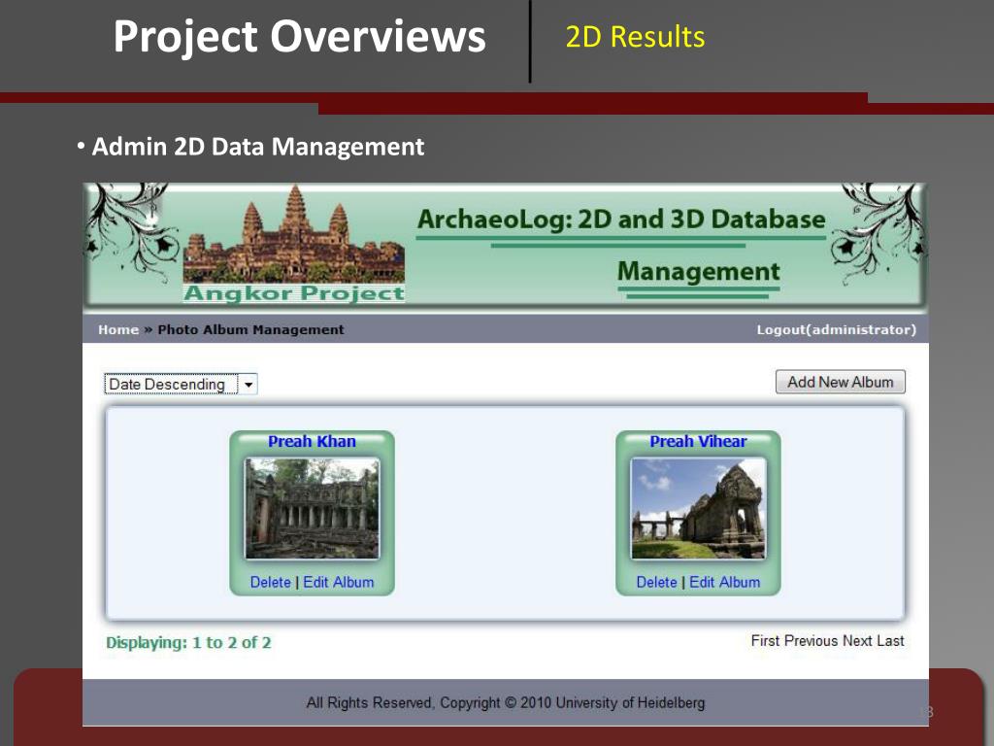Click the '2D Results' slide subtitle
The height and width of the screenshot is (746, 994).
coord(635,37)
